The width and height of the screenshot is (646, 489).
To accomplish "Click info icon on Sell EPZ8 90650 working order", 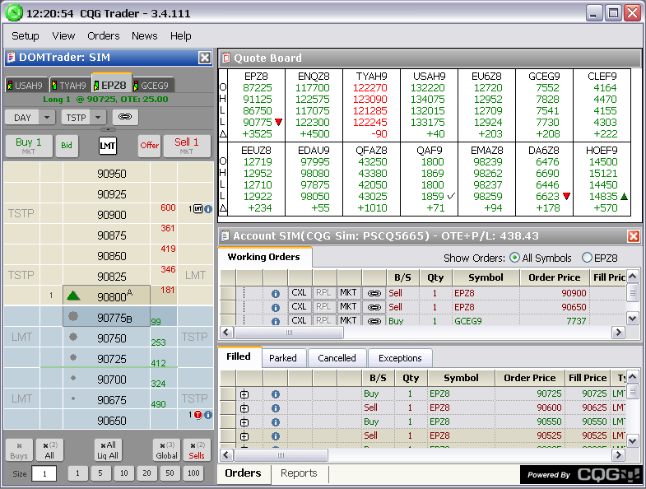I will tap(276, 308).
